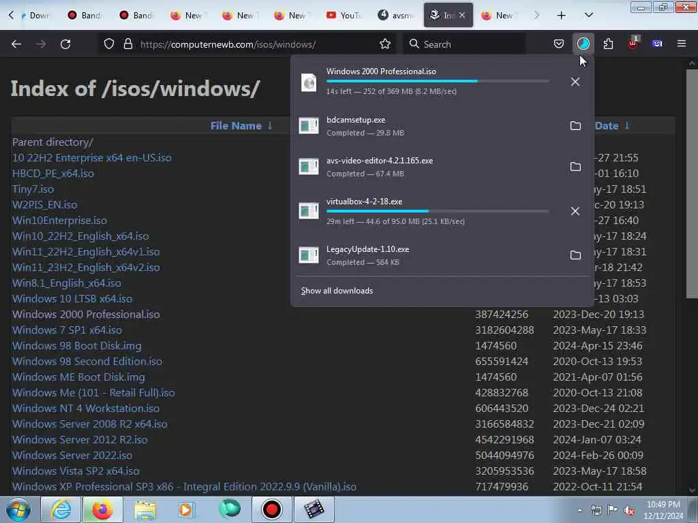698x523 pixels.
Task: Click the Tiny7.iso link
Action: (x=33, y=189)
